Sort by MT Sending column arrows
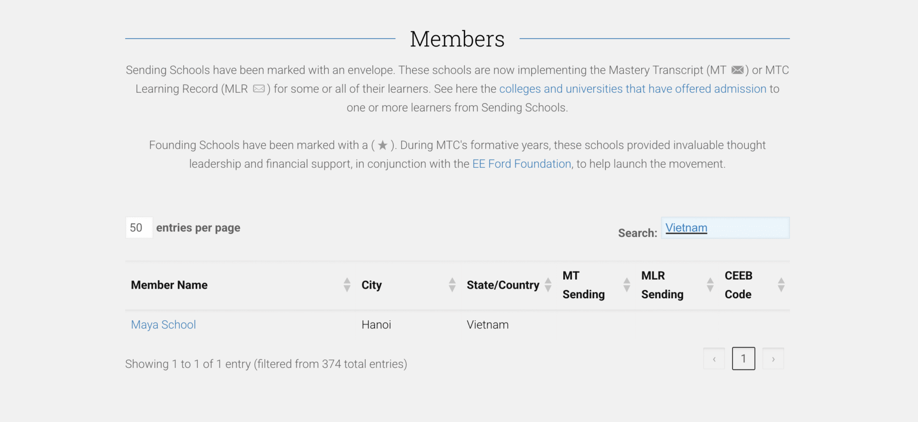This screenshot has height=422, width=918. pos(626,285)
